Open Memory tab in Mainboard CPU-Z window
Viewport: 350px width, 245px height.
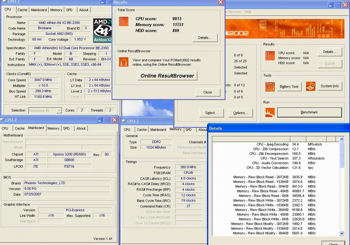pos(53,128)
